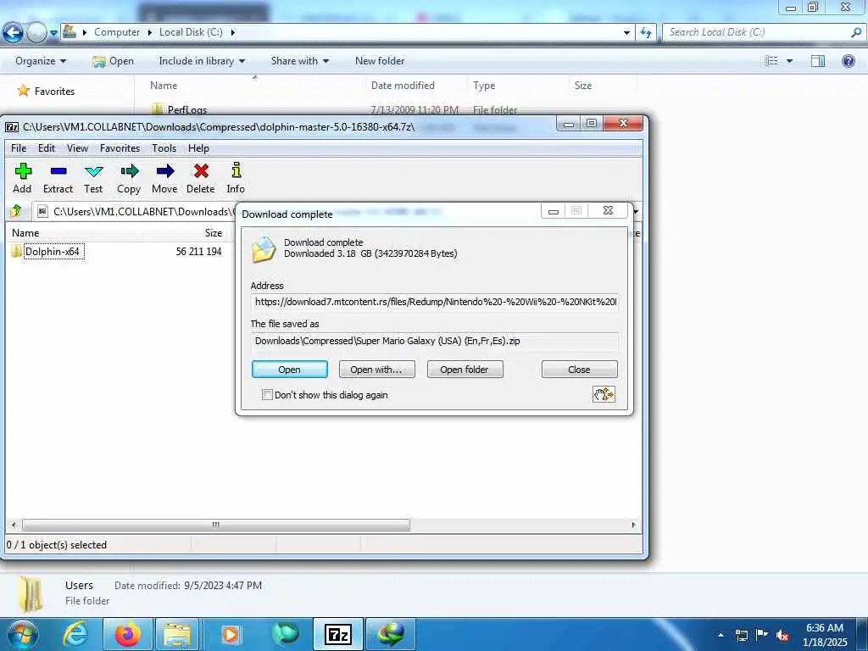Click the Delete red X icon

(201, 171)
